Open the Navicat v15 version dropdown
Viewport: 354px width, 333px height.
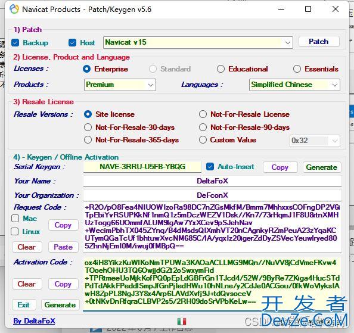[x=198, y=42]
